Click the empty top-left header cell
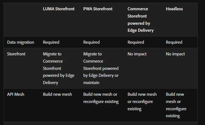This screenshot has height=125, width=205. coord(22,19)
